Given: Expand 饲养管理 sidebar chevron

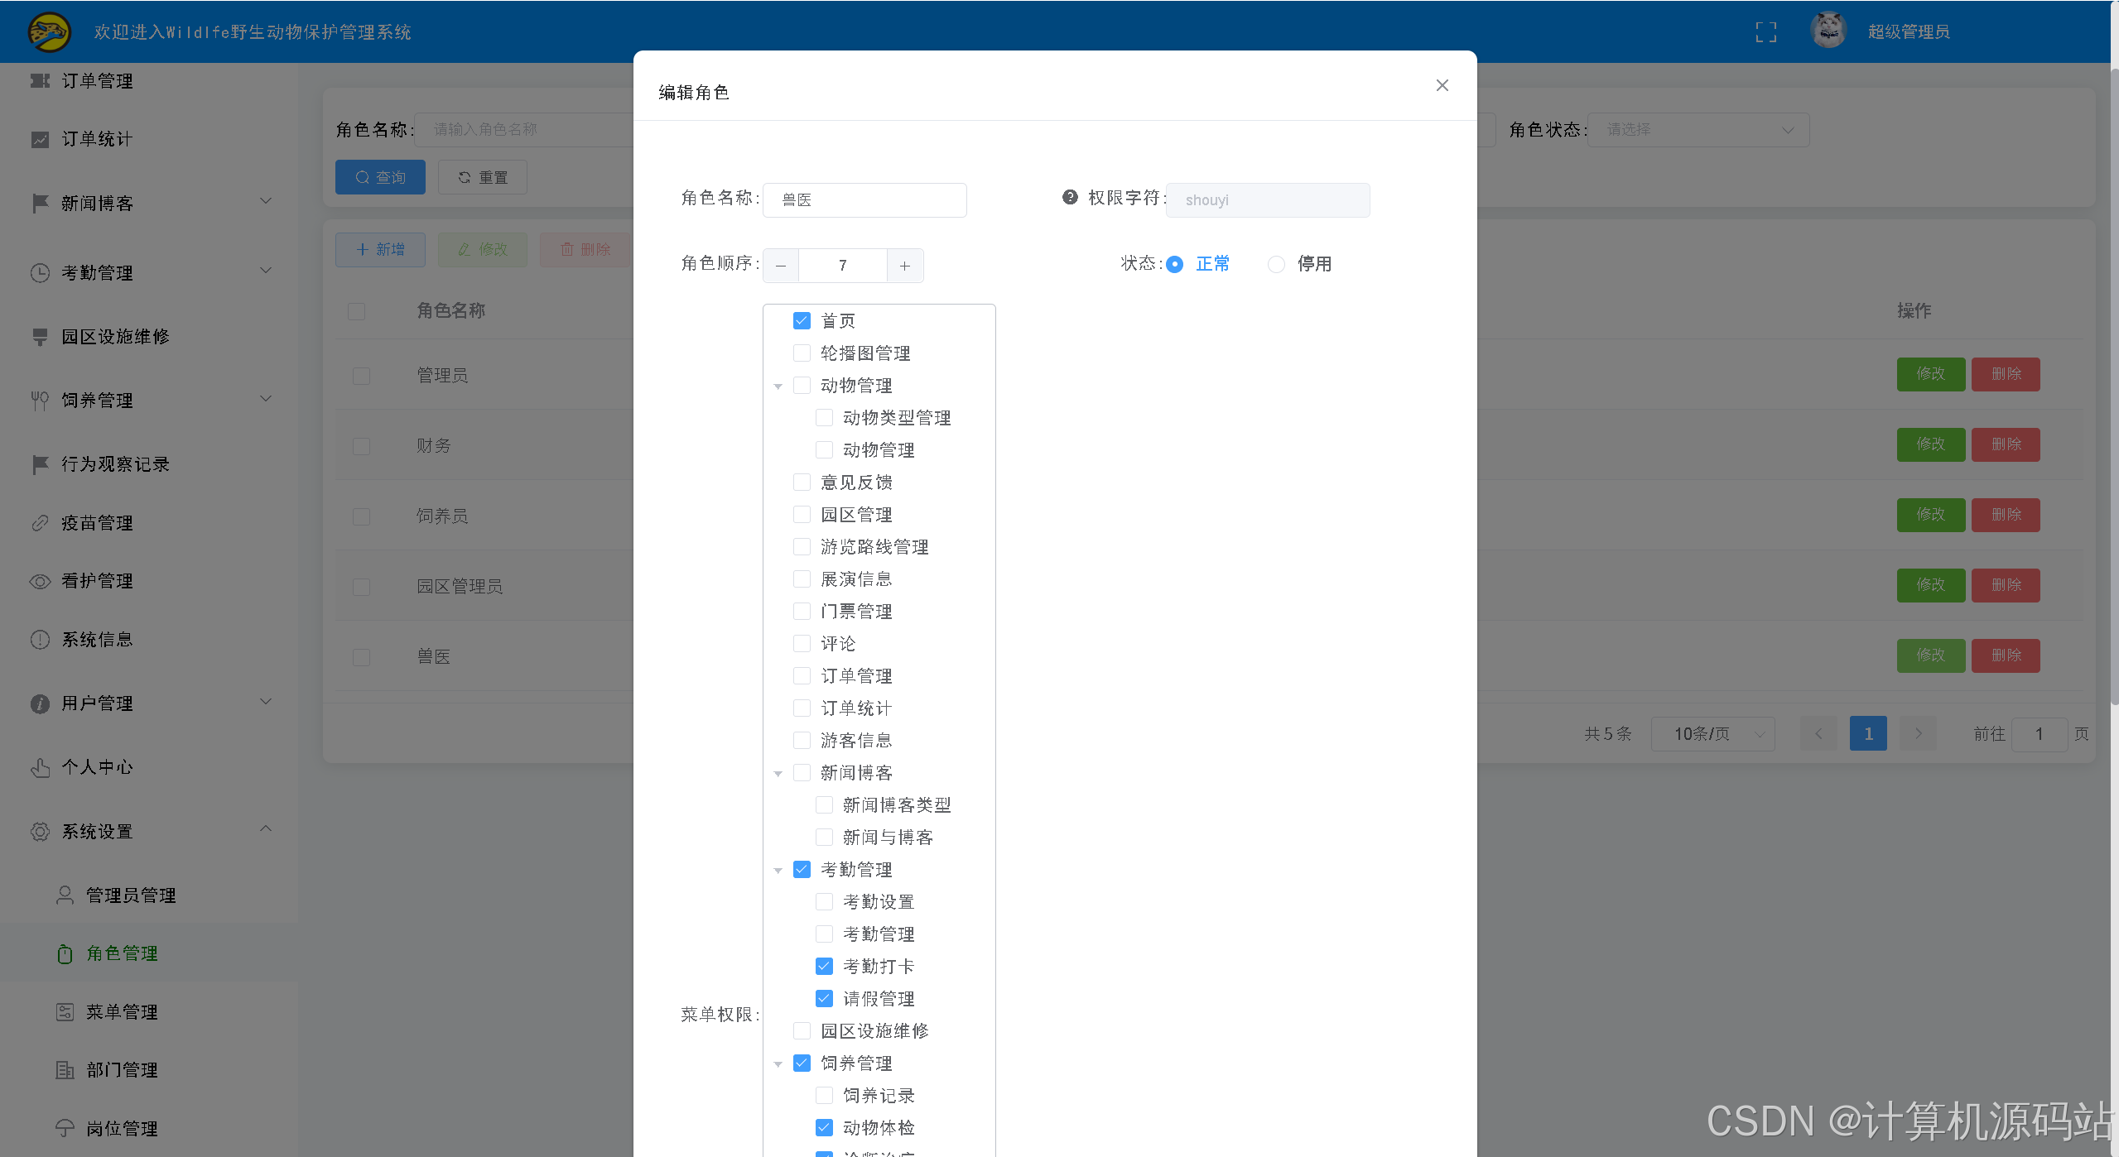Looking at the screenshot, I should click(x=266, y=399).
